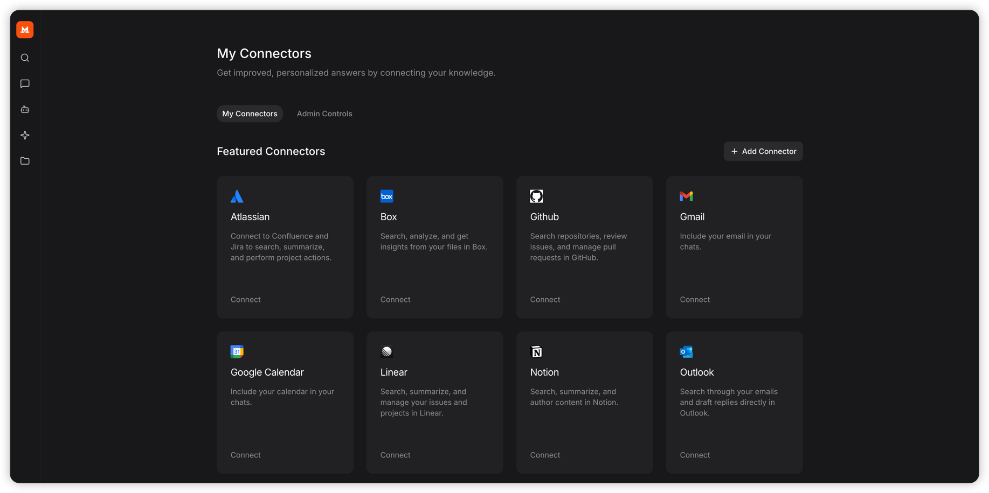
Task: Select the My Connectors tab
Action: pyautogui.click(x=250, y=114)
